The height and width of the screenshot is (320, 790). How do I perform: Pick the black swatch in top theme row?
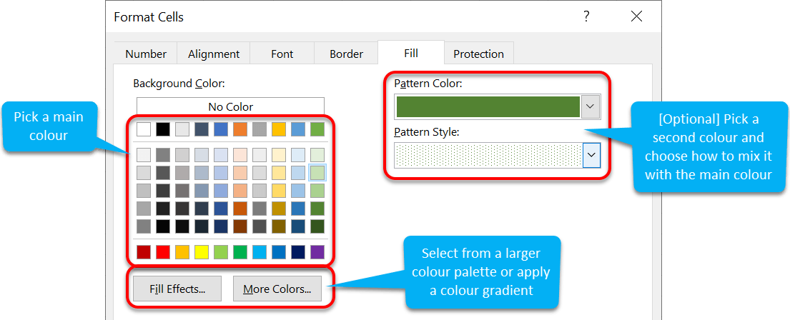(163, 129)
